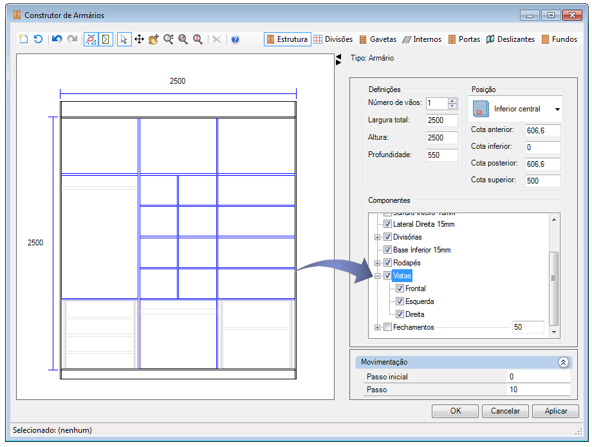Toggle the doors display toolbar icon

[106, 39]
